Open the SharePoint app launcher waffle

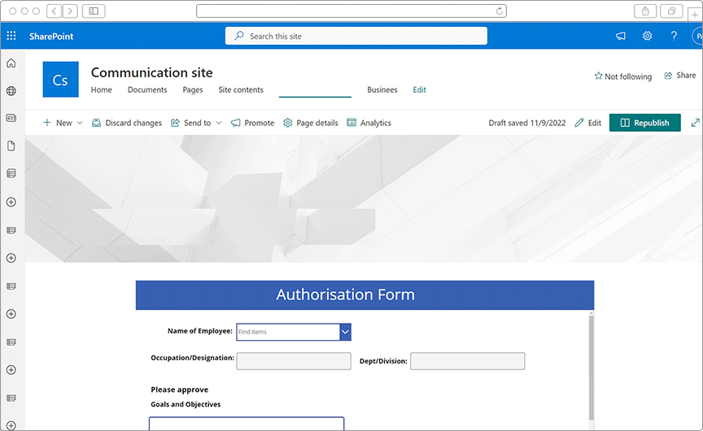coord(11,36)
